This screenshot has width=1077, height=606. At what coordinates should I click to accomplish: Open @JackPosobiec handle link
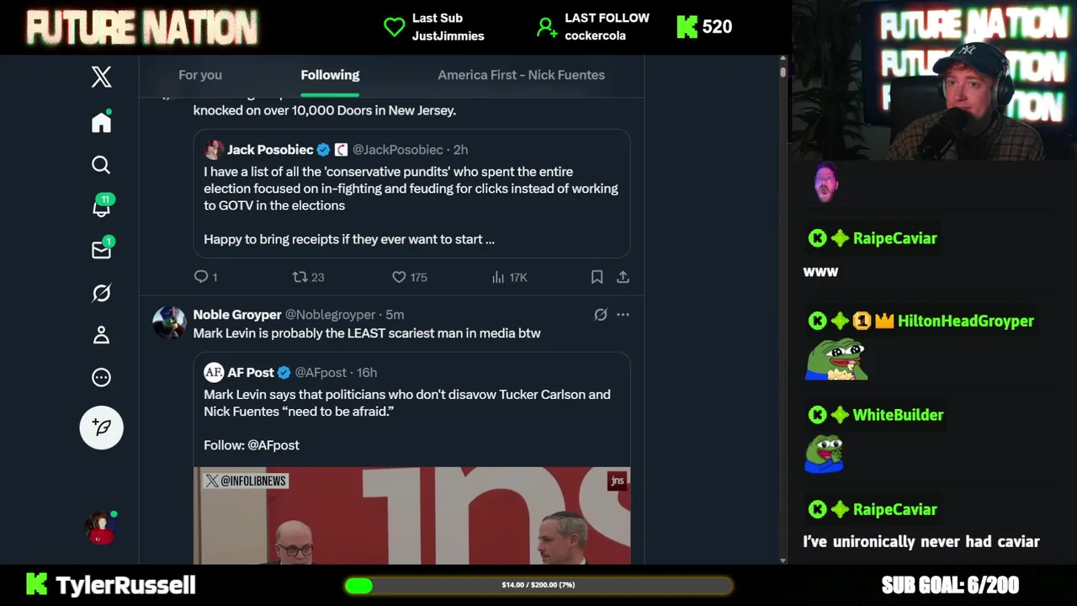[397, 150]
